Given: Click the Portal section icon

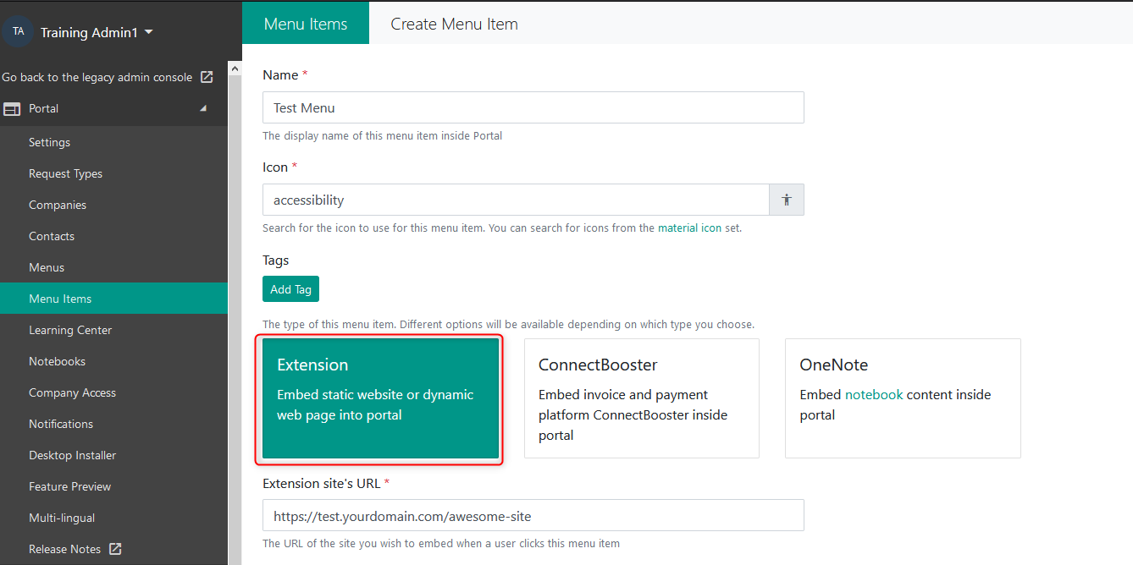Looking at the screenshot, I should pos(12,109).
